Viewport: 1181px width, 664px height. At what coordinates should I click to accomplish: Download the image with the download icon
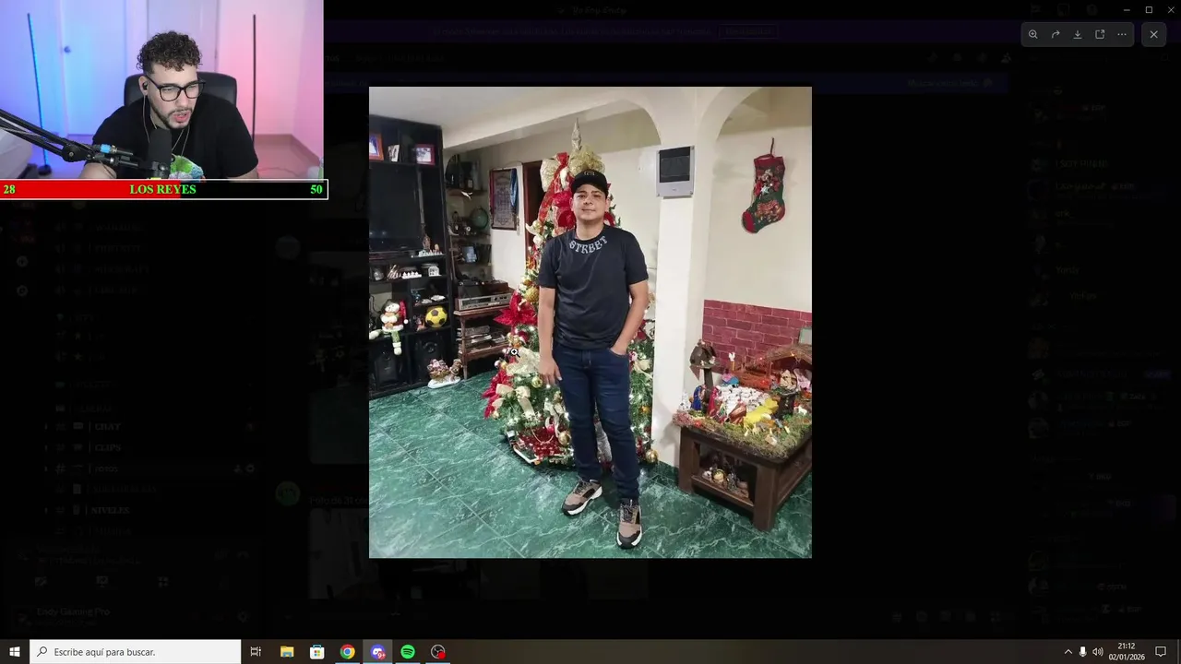click(x=1078, y=34)
